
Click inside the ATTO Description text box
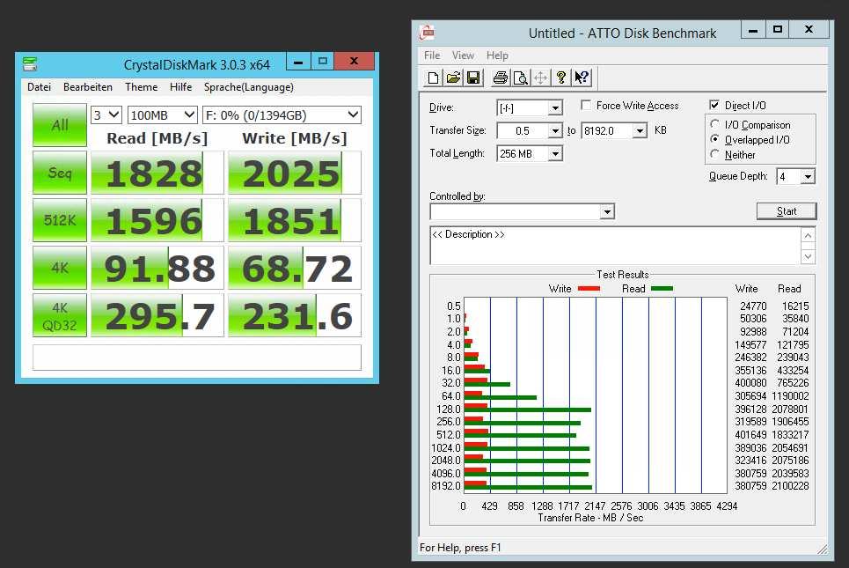point(616,246)
